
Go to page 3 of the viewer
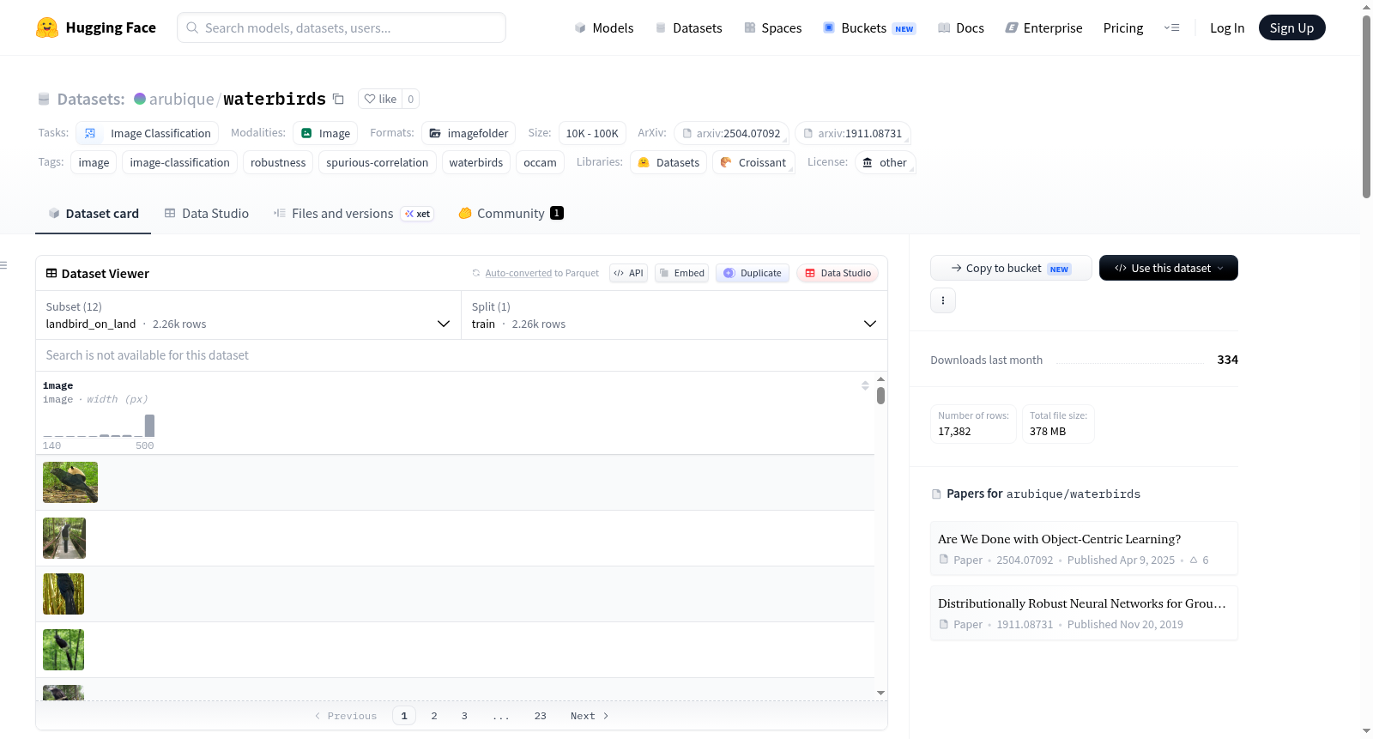point(464,716)
